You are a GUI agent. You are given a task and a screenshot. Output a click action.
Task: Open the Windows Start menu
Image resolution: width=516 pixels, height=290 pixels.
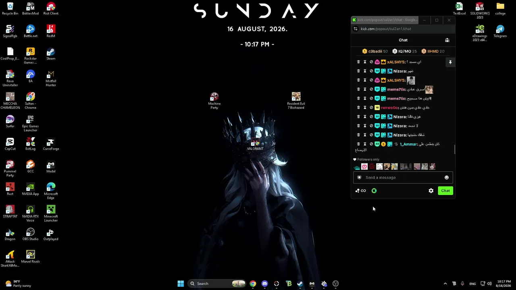[181, 284]
